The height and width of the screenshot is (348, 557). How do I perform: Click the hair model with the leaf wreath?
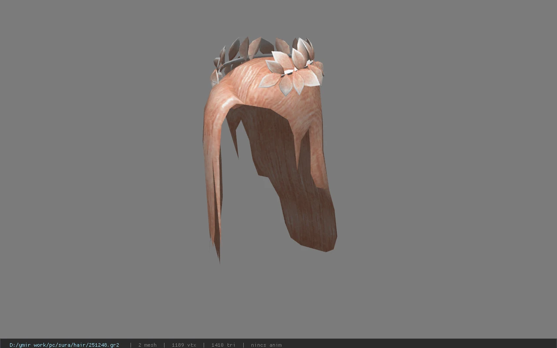pyautogui.click(x=269, y=150)
